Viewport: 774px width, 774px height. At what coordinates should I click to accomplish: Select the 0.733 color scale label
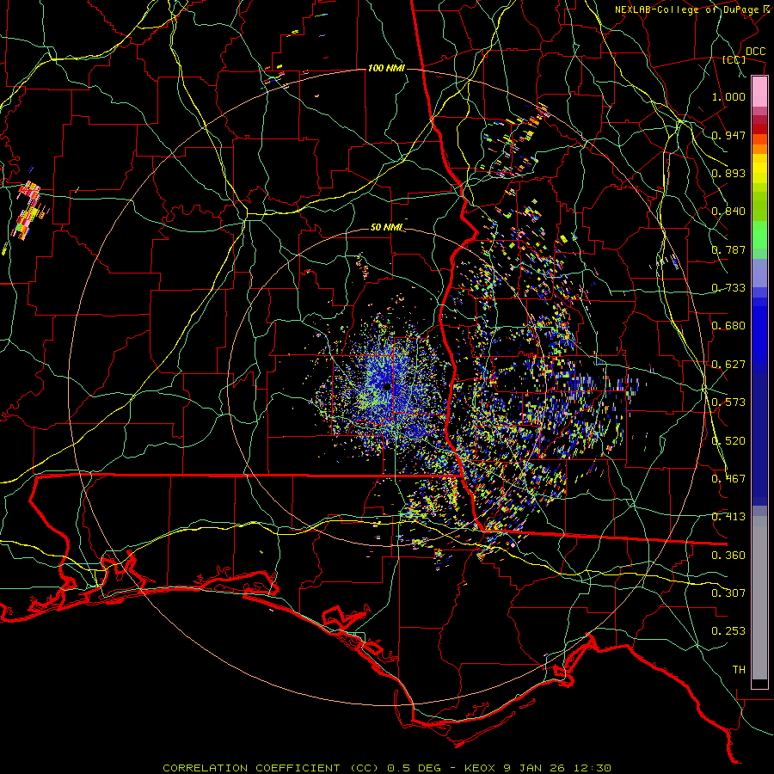(x=728, y=288)
